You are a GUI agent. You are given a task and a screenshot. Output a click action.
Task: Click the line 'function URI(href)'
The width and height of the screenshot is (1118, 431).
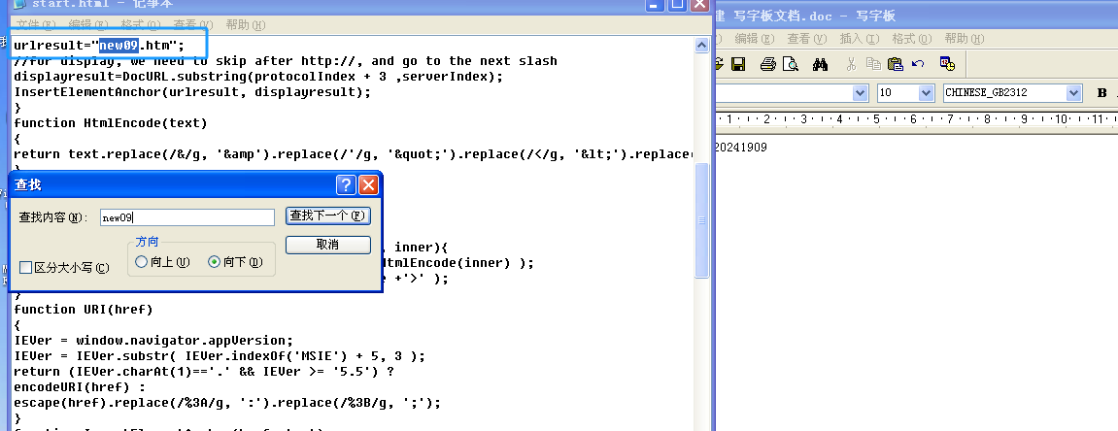(84, 310)
